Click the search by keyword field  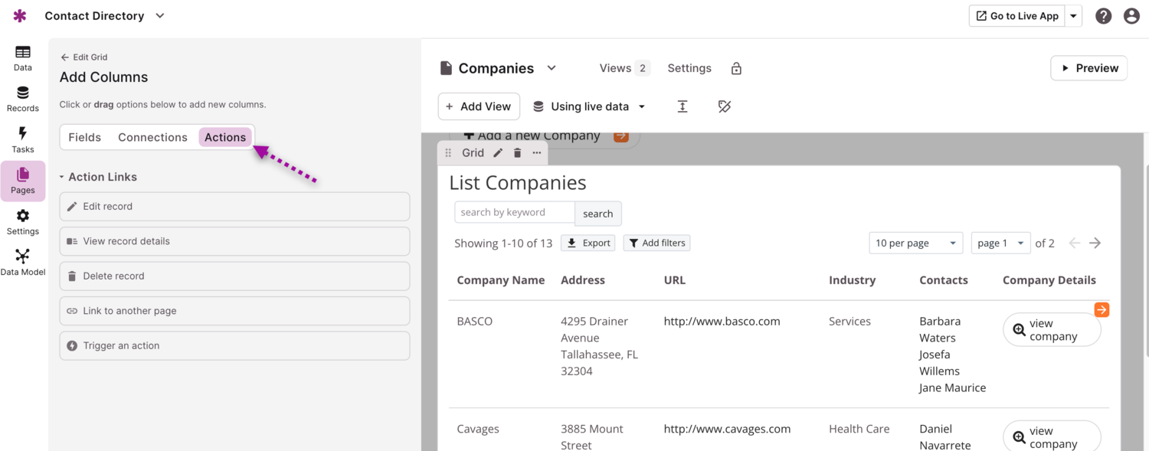point(514,213)
